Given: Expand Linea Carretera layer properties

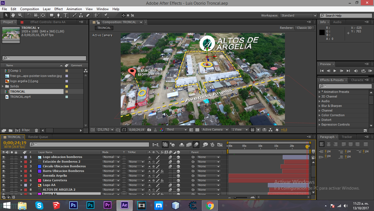Looking at the screenshot, I should tap(21, 181).
